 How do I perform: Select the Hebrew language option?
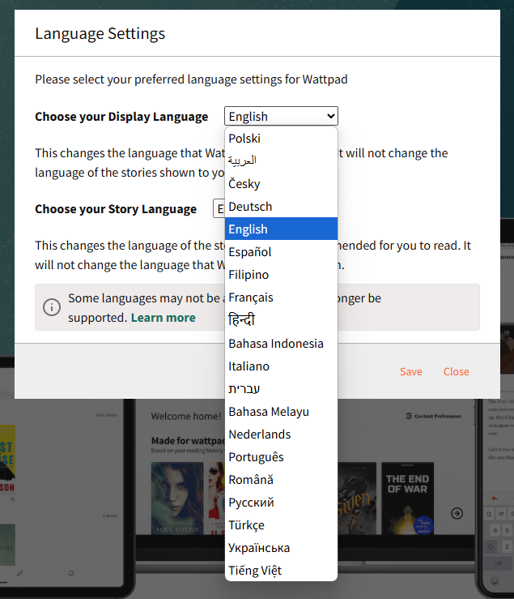click(281, 389)
